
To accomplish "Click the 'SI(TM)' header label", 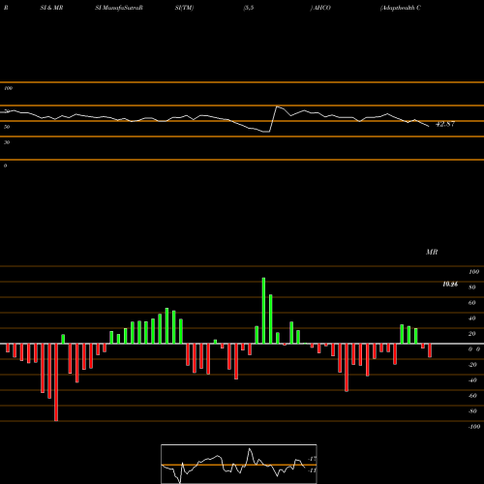I will (x=184, y=8).
